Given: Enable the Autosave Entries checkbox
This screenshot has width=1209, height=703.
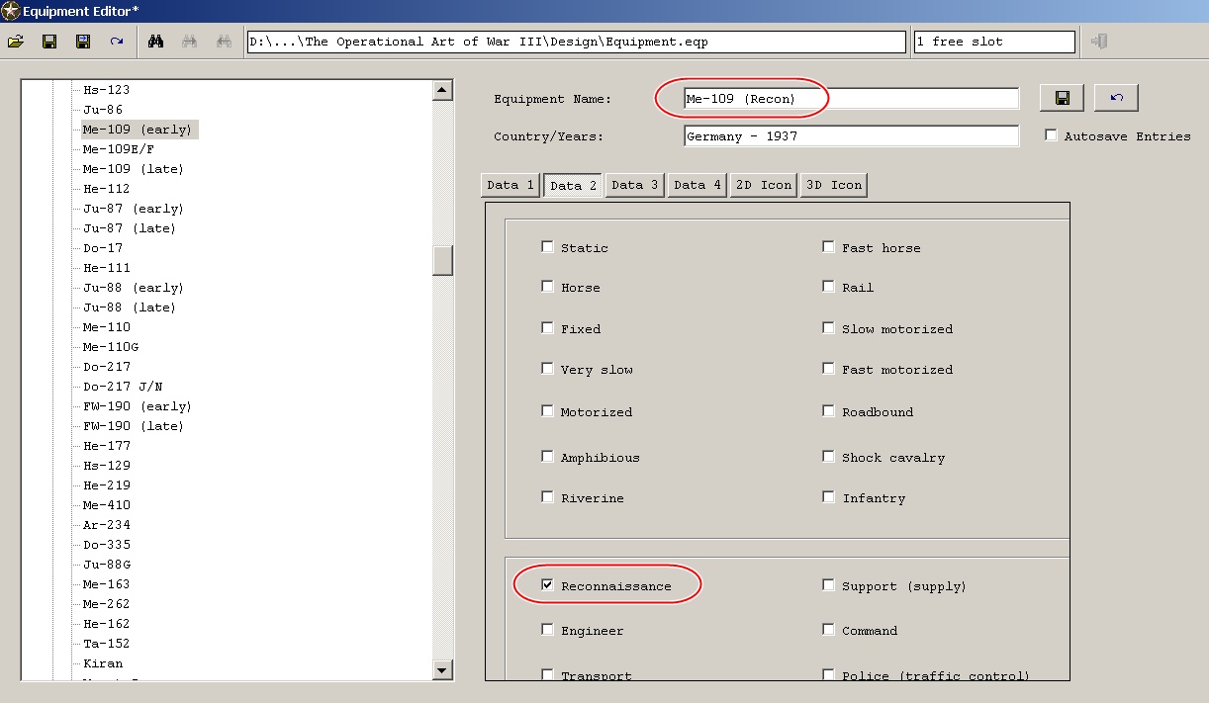Looking at the screenshot, I should tap(1051, 135).
